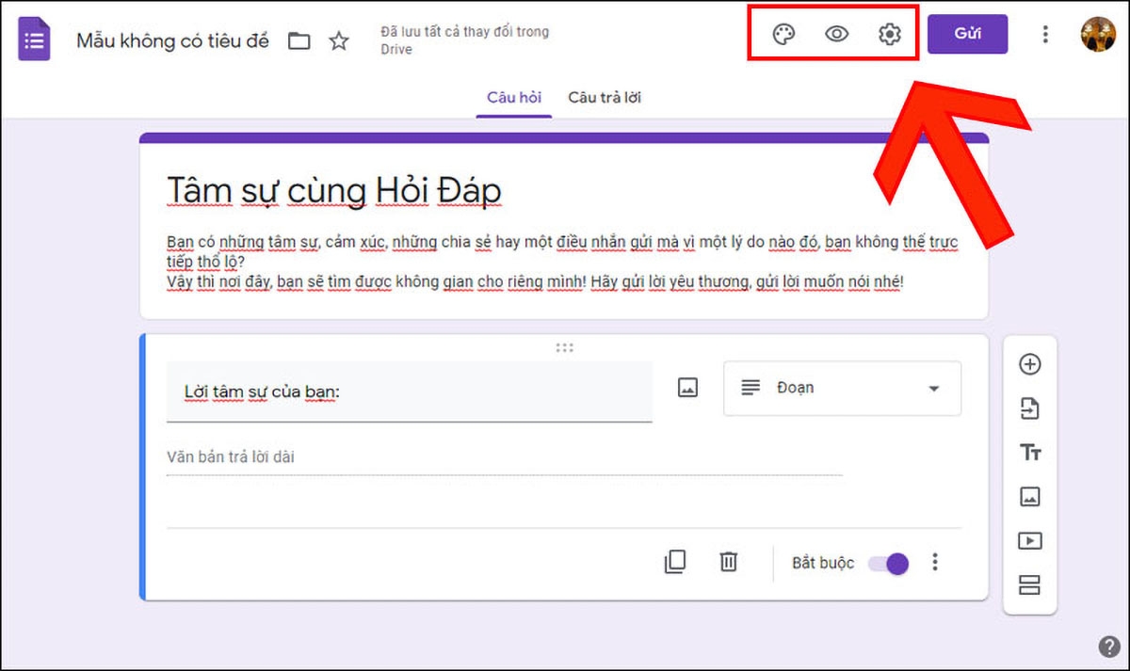Open the theme customization palette
The image size is (1130, 671).
click(783, 33)
